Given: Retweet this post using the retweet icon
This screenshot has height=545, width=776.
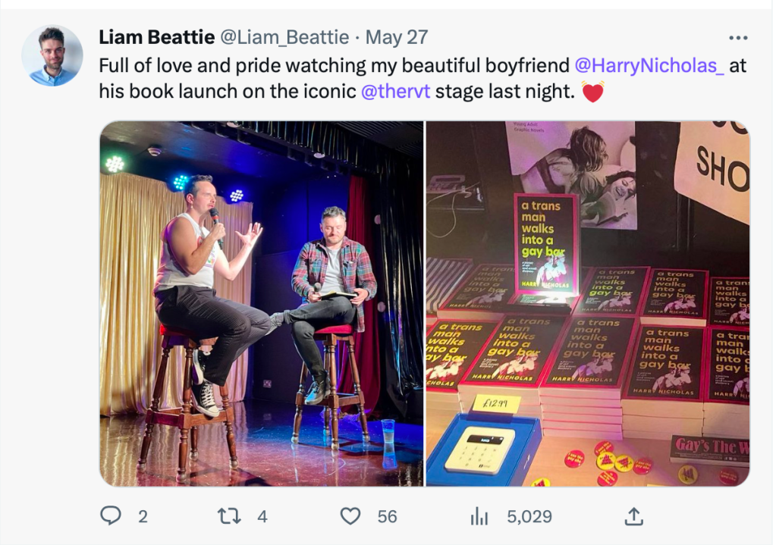Looking at the screenshot, I should click(x=228, y=516).
